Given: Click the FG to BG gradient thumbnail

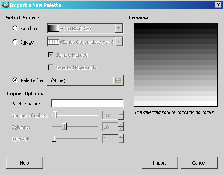Looking at the screenshot, I should pos(53,29).
